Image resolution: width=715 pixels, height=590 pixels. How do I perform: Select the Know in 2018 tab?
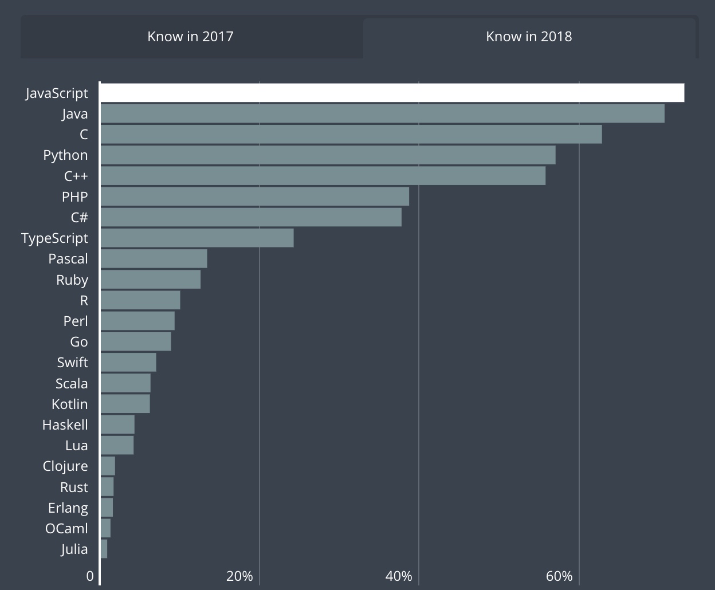[x=529, y=37]
